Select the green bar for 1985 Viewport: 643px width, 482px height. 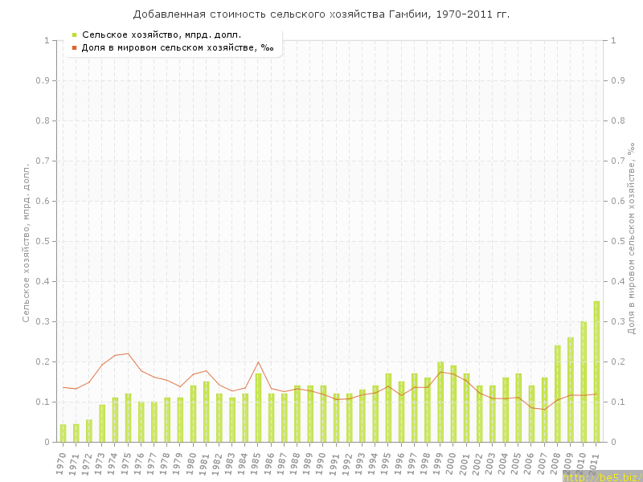pyautogui.click(x=258, y=407)
